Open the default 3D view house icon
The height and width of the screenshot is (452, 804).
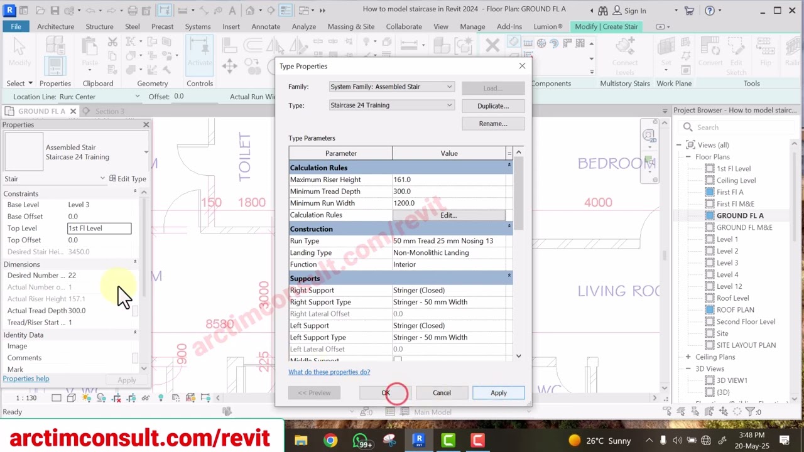click(x=250, y=10)
